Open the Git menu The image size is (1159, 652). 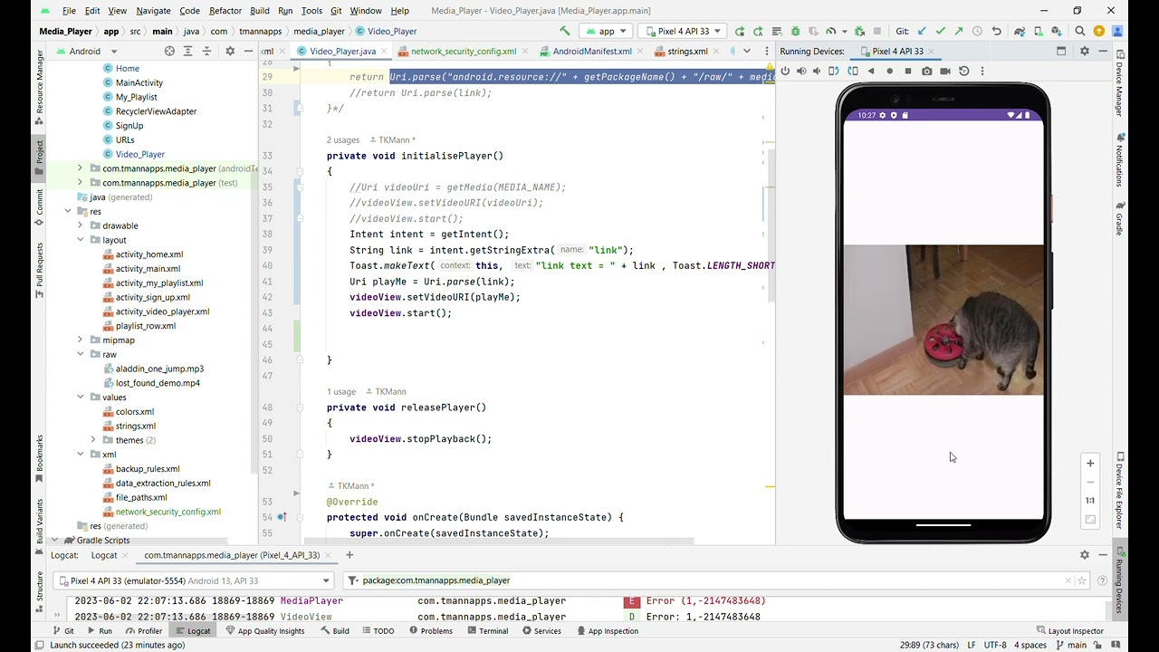coord(336,11)
